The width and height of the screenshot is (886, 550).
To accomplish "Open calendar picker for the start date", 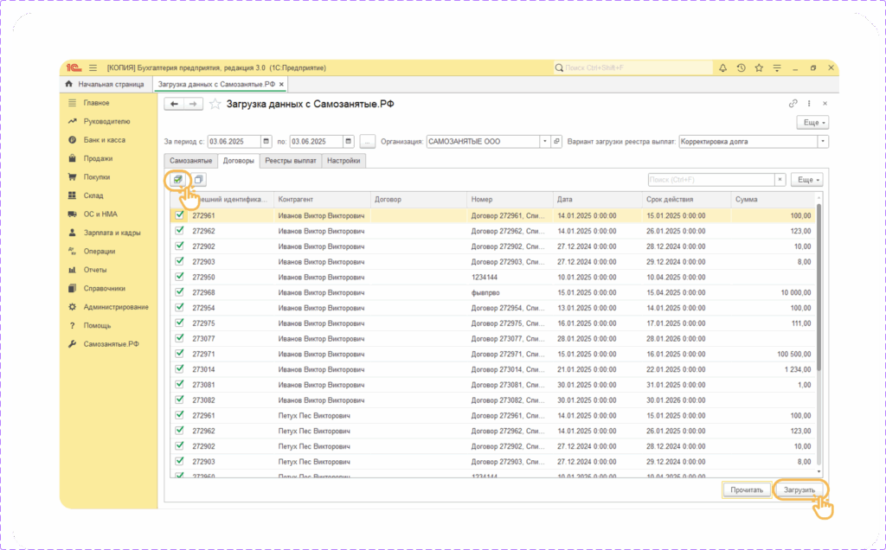I will [x=266, y=141].
